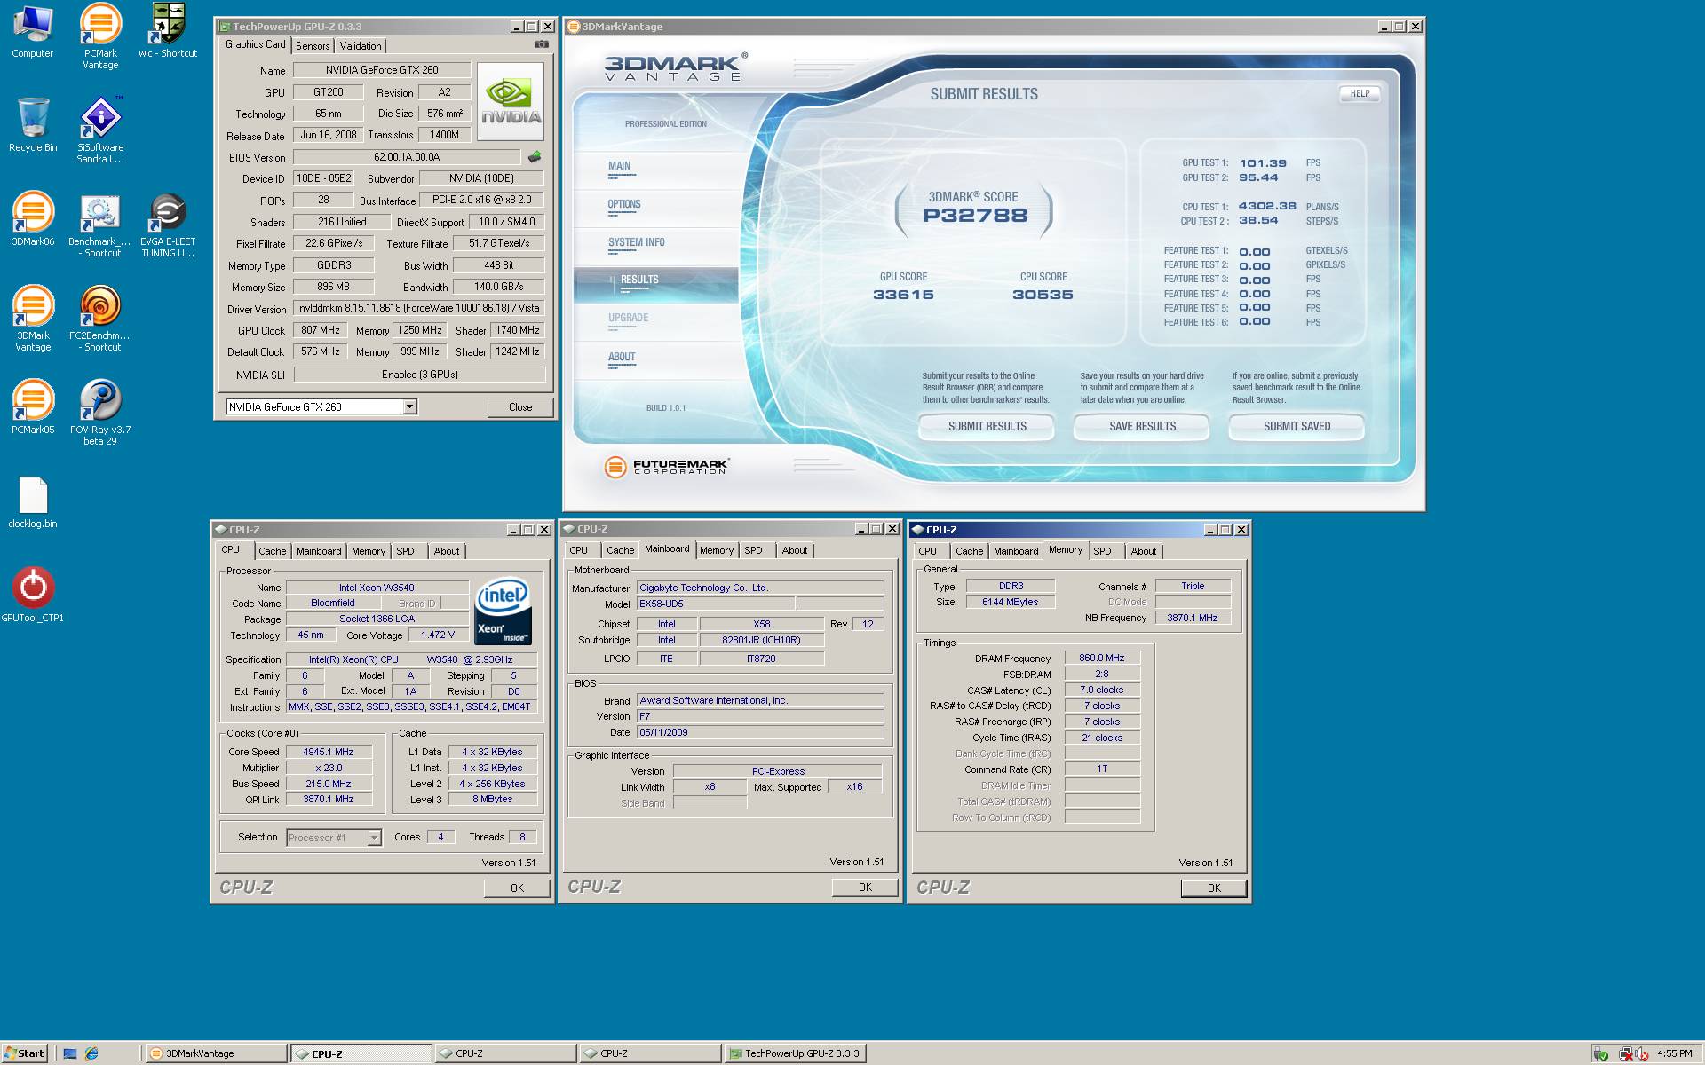Click the Core Speed value 4945.1 MHz
1705x1065 pixels.
point(328,752)
